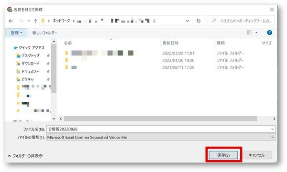Viewport: 287px width, 172px height.
Task: Sort by the 種類 column header
Action: click(x=221, y=43)
